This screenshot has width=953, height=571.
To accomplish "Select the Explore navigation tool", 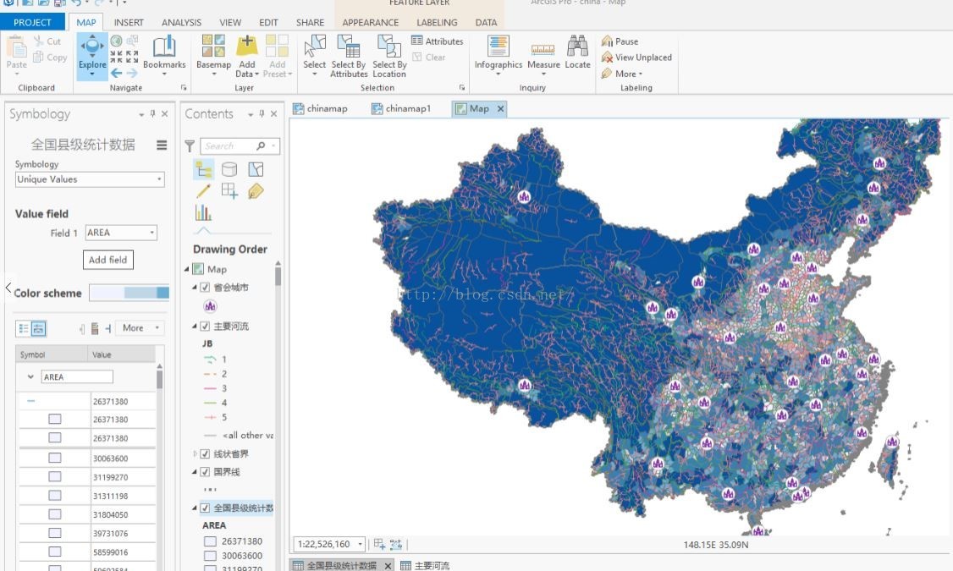I will pos(92,54).
